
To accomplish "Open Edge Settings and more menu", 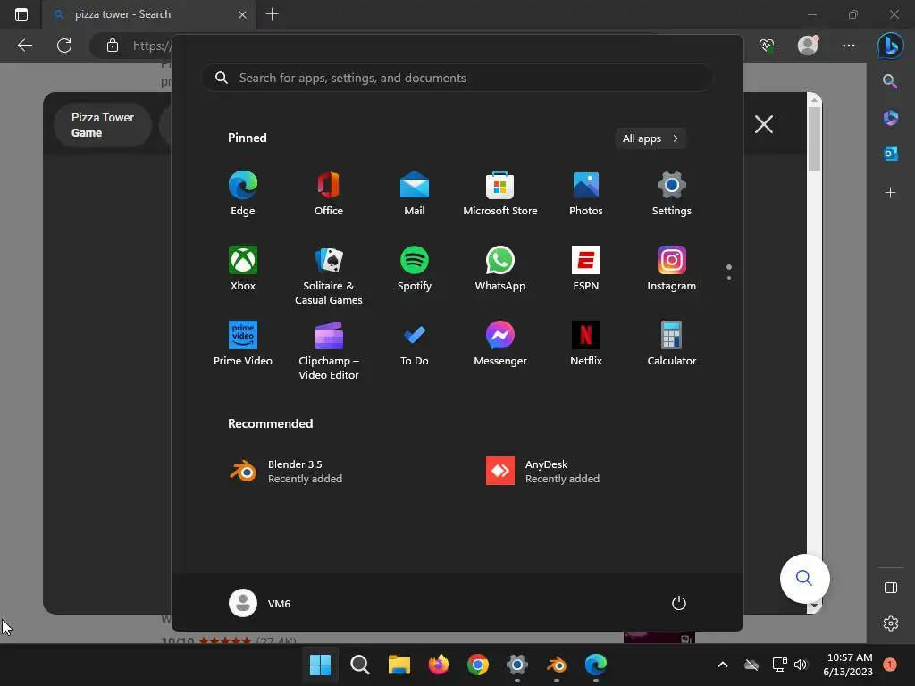I will tap(849, 46).
